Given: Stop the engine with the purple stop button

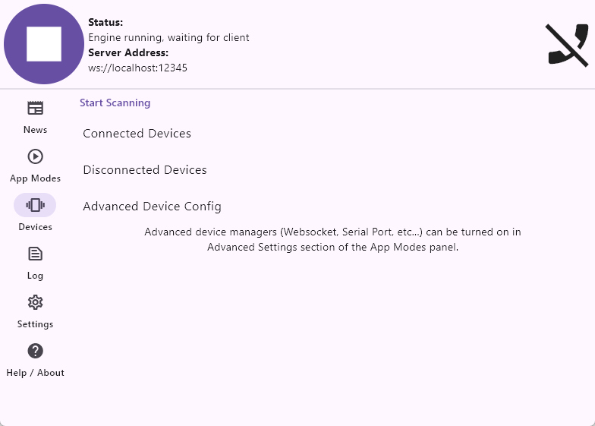Looking at the screenshot, I should click(x=44, y=44).
